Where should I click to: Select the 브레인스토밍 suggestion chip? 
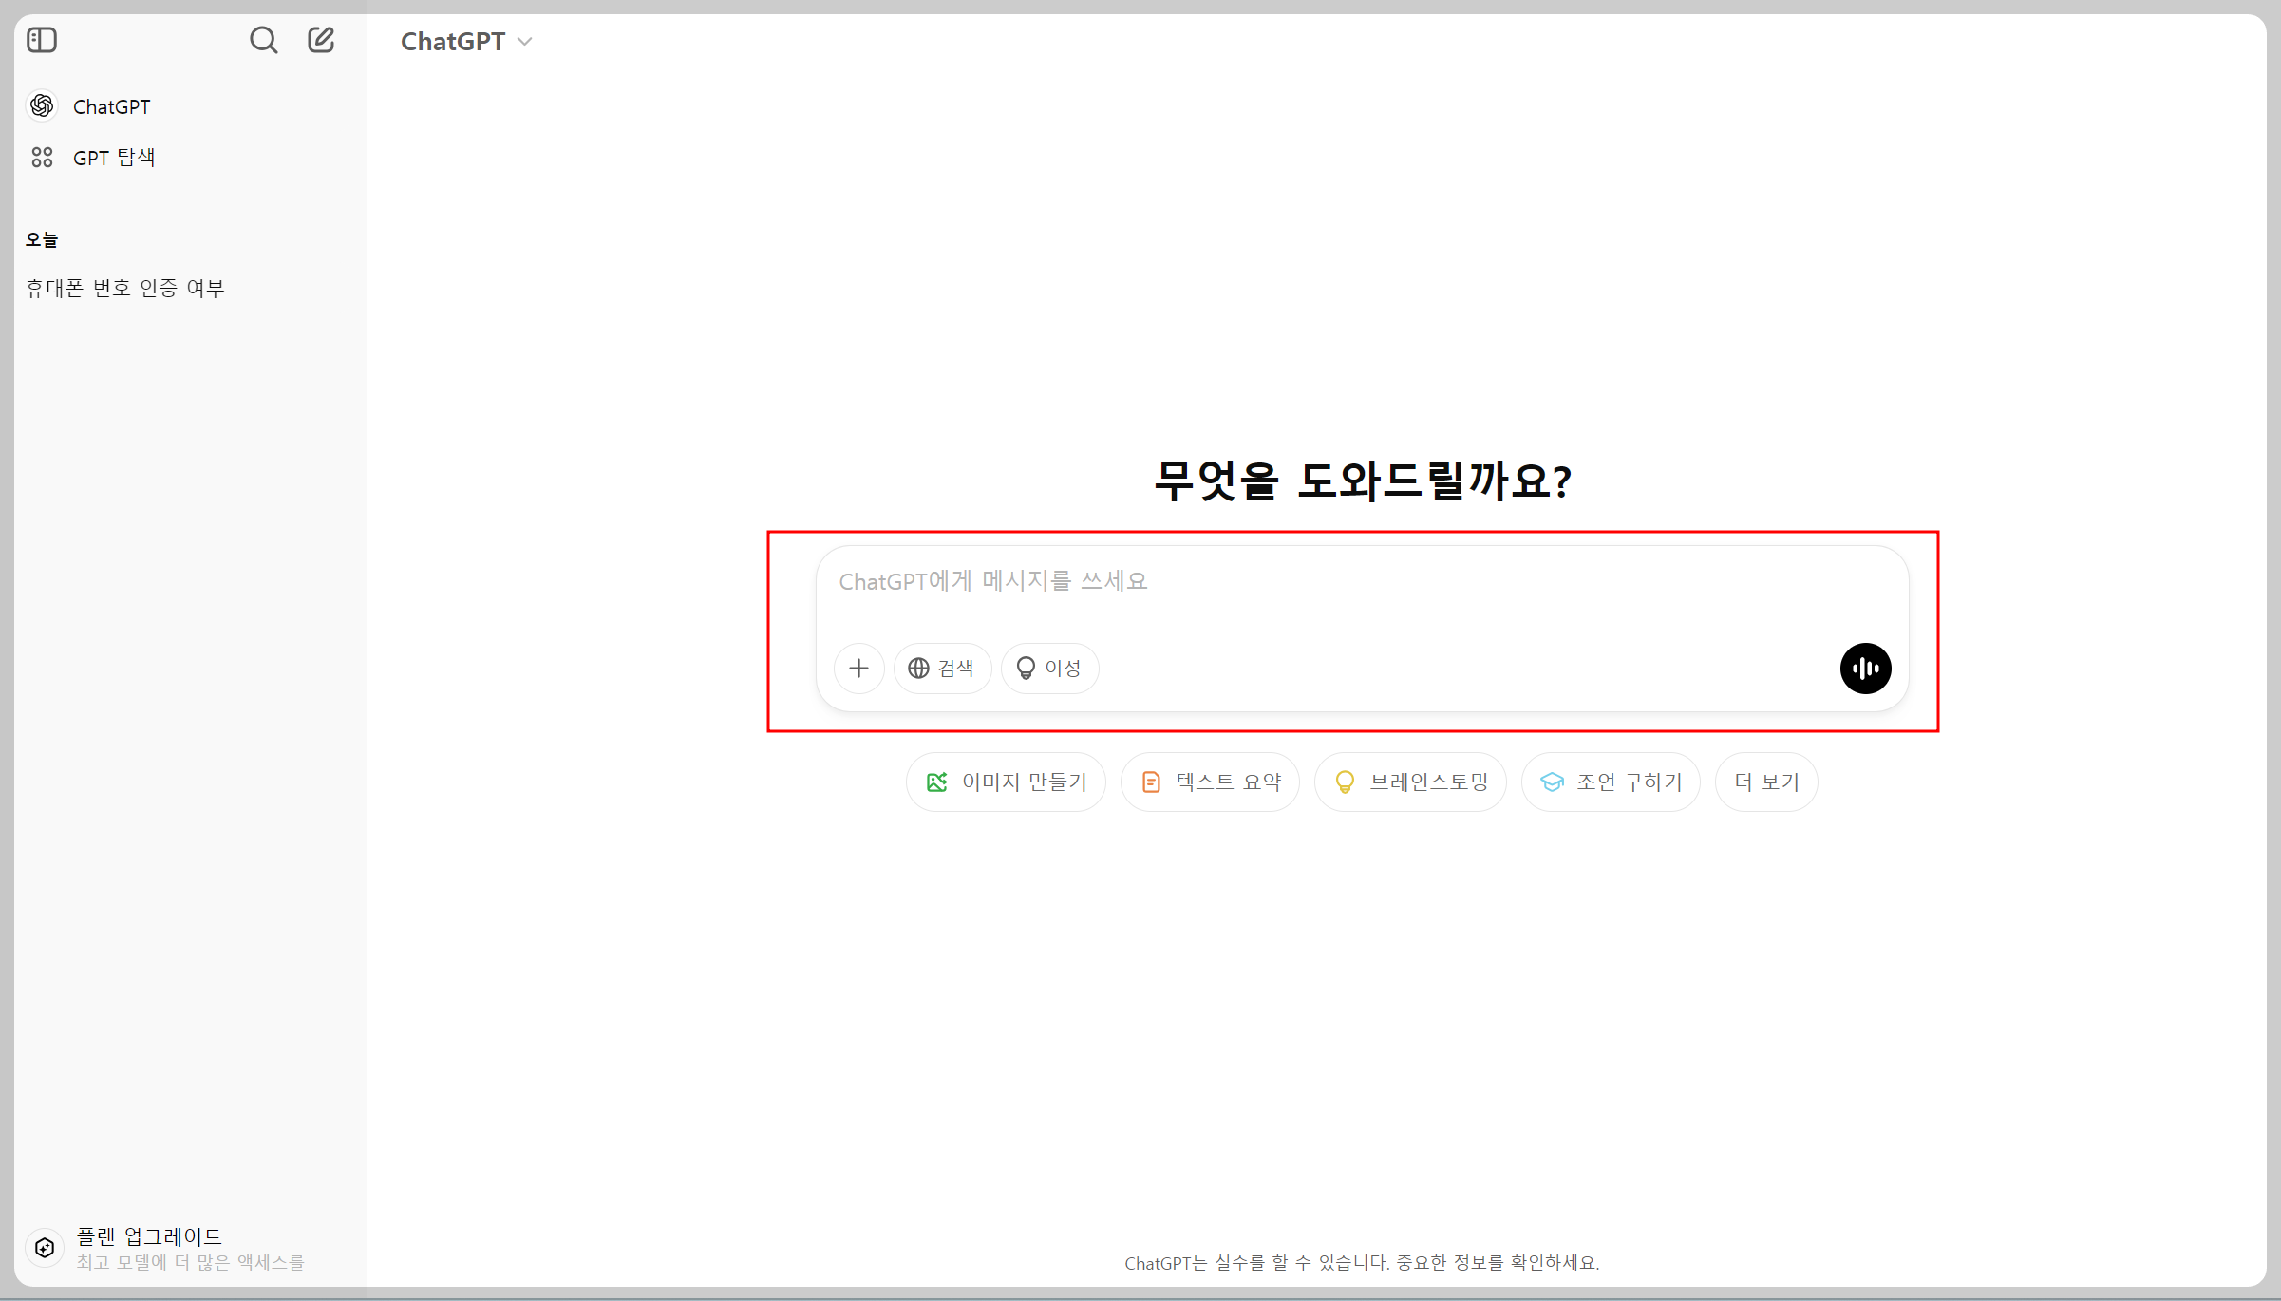pyautogui.click(x=1410, y=782)
